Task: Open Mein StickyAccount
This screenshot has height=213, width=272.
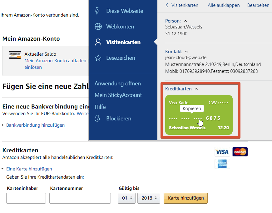Action: point(118,95)
